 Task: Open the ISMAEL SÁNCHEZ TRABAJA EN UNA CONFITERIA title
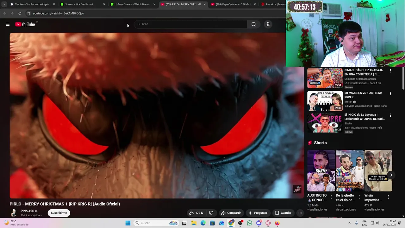(364, 72)
